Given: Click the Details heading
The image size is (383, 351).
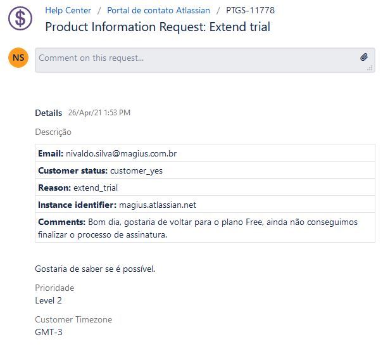Looking at the screenshot, I should click(49, 113).
